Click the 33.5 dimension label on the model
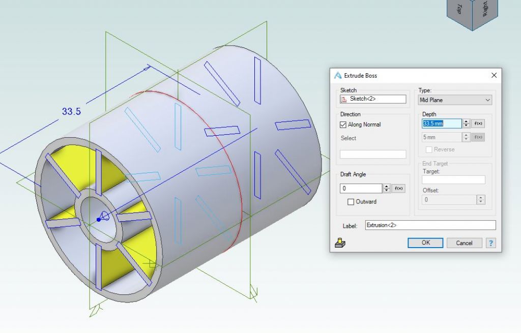 tap(71, 111)
